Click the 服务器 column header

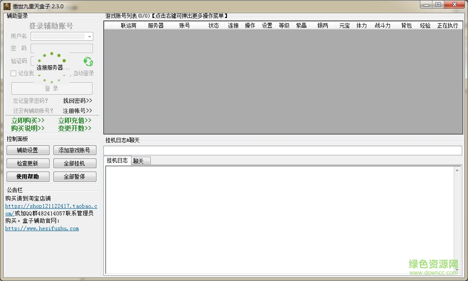[156, 26]
